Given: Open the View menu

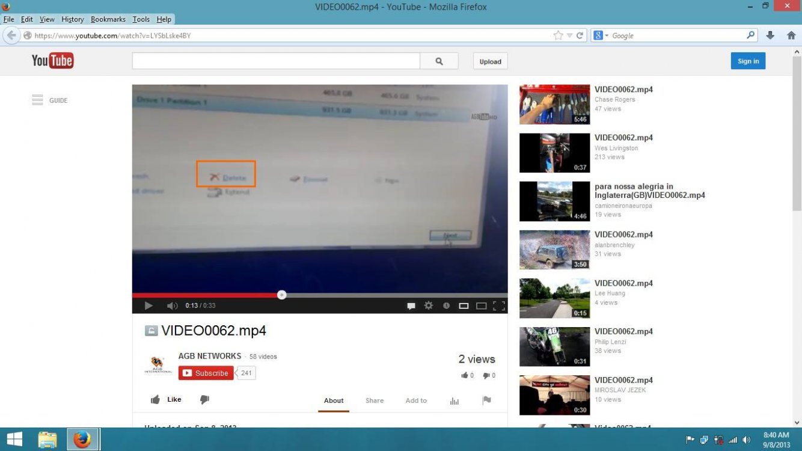Looking at the screenshot, I should tap(47, 19).
